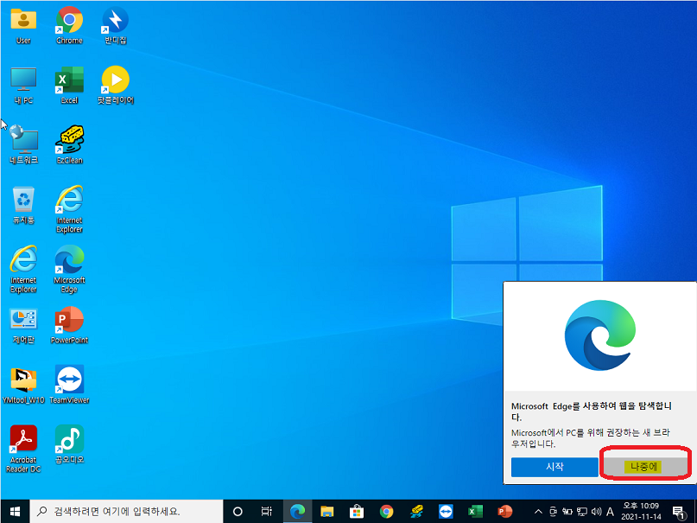The height and width of the screenshot is (523, 697).
Task: Click the Edge logo in the popup
Action: tap(600, 335)
